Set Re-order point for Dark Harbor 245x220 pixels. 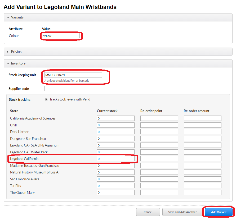click(159, 132)
